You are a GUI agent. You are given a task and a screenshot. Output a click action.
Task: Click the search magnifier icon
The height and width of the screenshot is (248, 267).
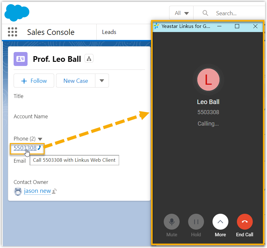(x=205, y=13)
